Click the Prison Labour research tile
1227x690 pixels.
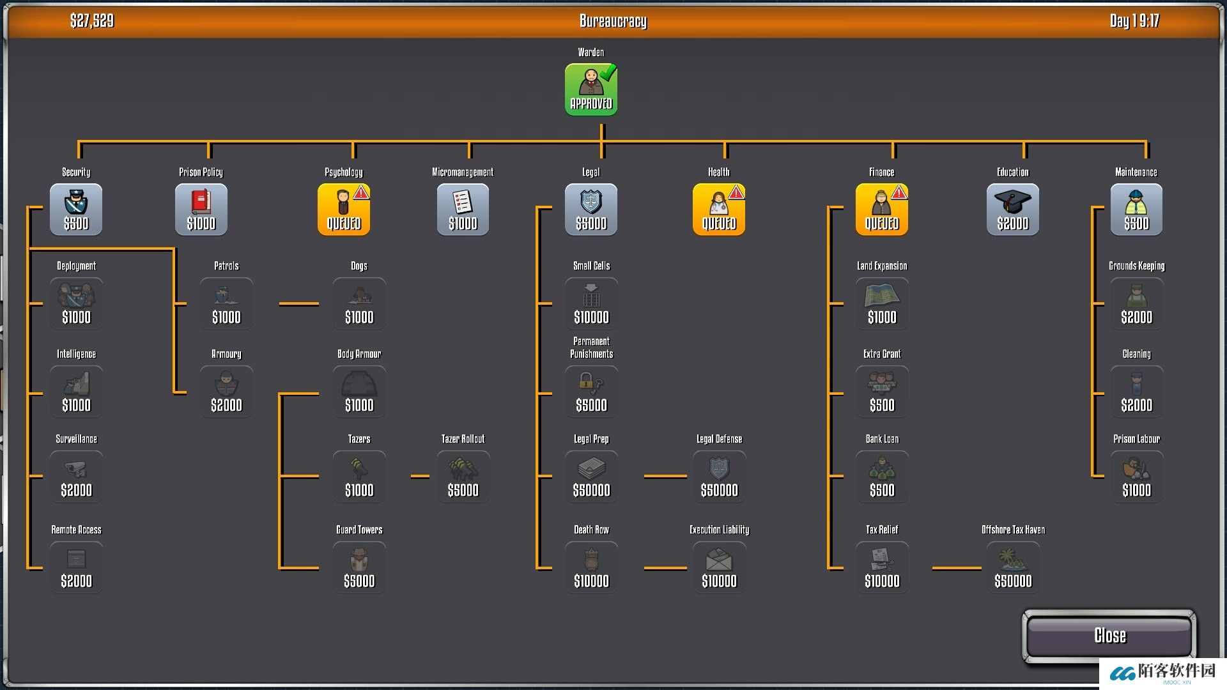(x=1136, y=477)
